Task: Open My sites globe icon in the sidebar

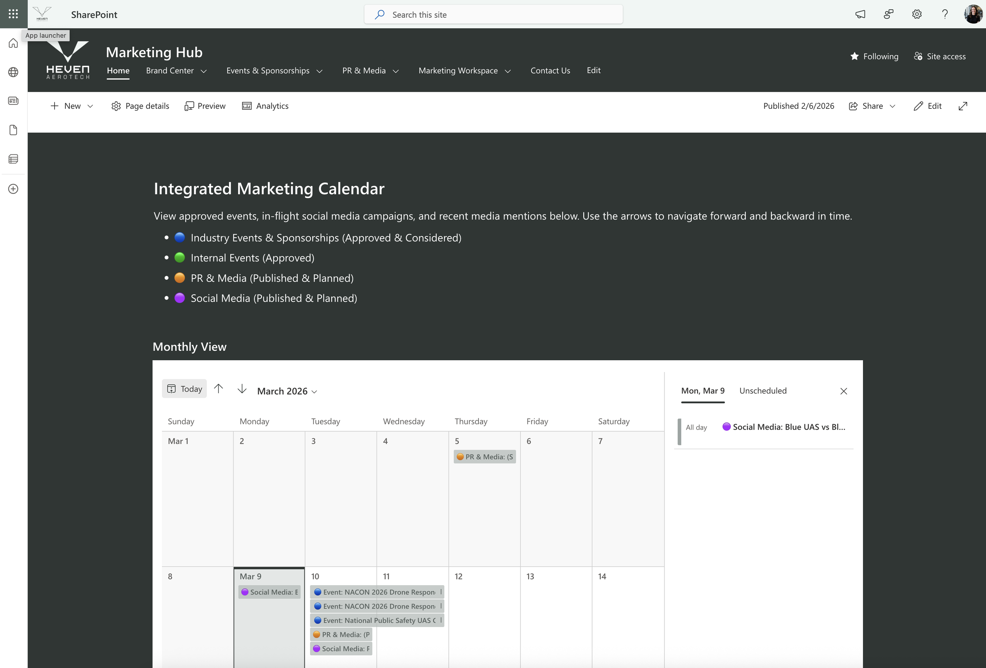Action: coord(13,72)
